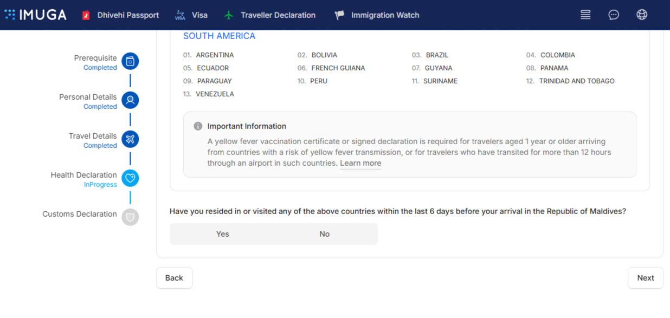The image size is (670, 318).
Task: Open the chat bubble icon in header
Action: click(x=614, y=15)
